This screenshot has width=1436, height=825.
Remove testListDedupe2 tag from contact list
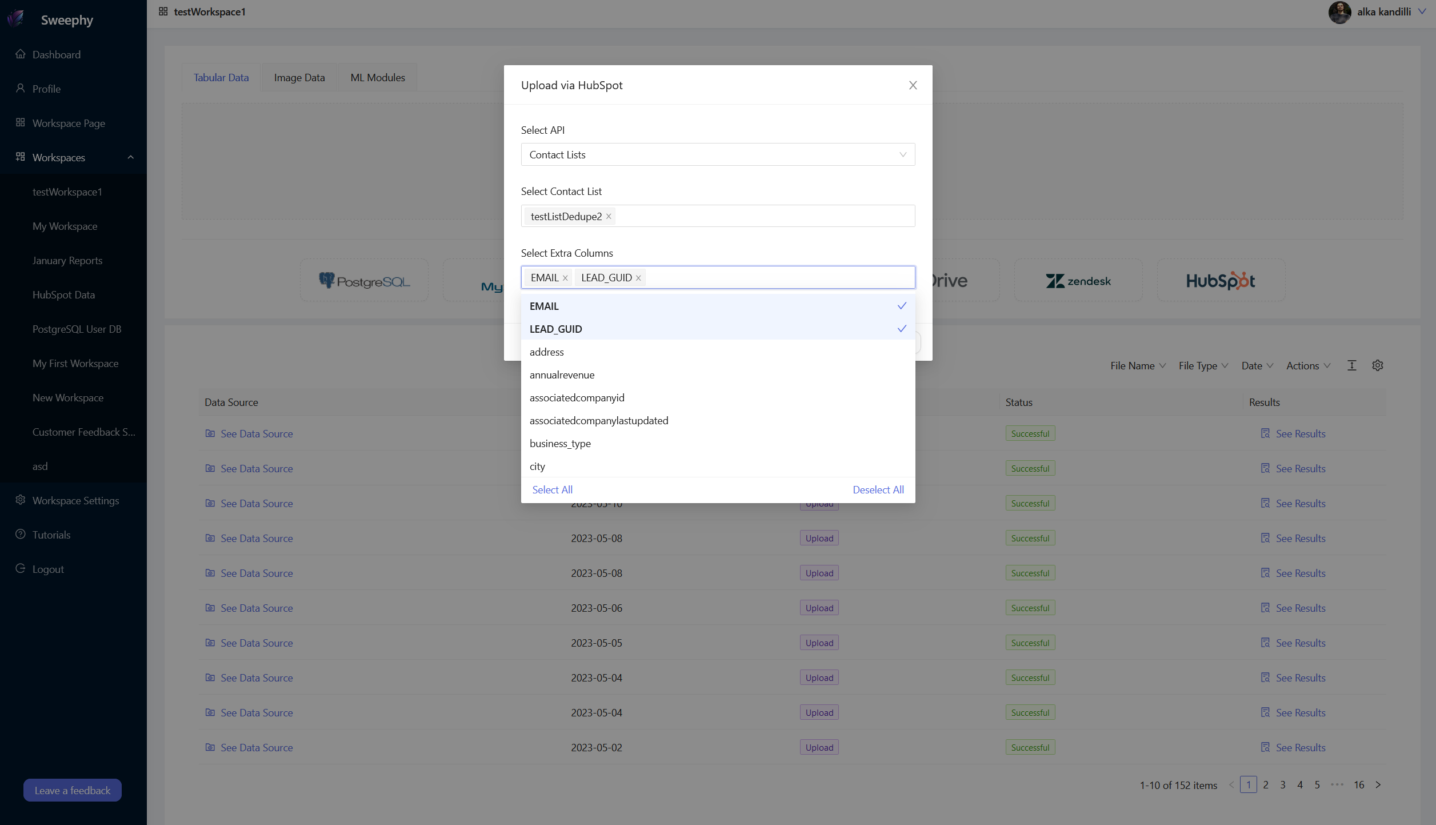click(x=609, y=216)
